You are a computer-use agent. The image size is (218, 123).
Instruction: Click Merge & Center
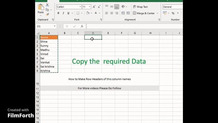tap(144, 13)
